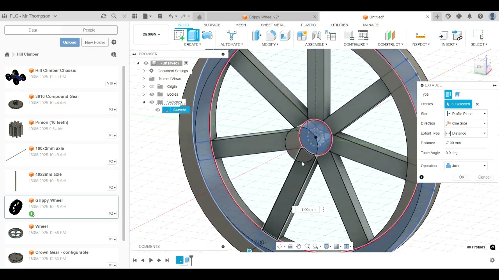Screen dimensions: 499x280
Task: Activate the Unsaved component radio button
Action: (x=186, y=63)
